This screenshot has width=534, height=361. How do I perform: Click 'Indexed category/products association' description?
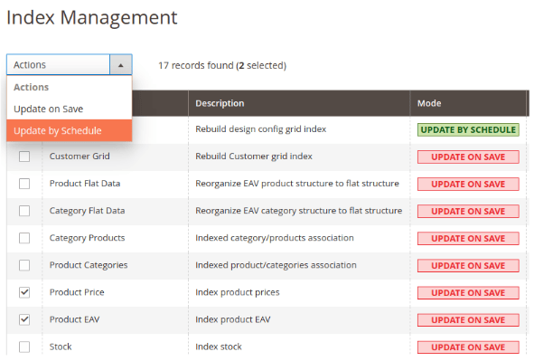point(275,238)
